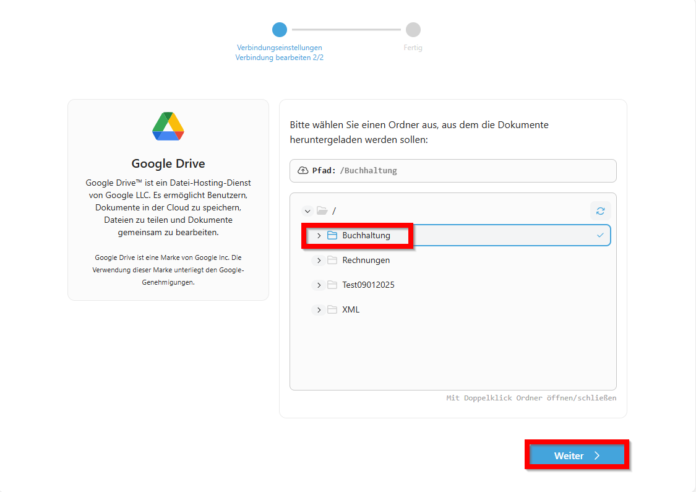The width and height of the screenshot is (696, 492).
Task: Click the Test09012025 folder icon
Action: [x=332, y=285]
